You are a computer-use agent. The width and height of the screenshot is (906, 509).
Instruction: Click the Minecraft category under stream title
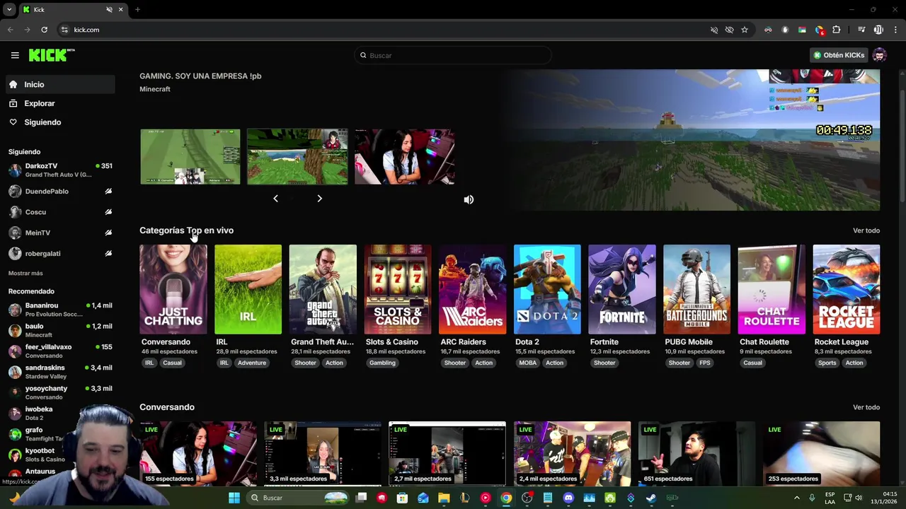click(155, 89)
